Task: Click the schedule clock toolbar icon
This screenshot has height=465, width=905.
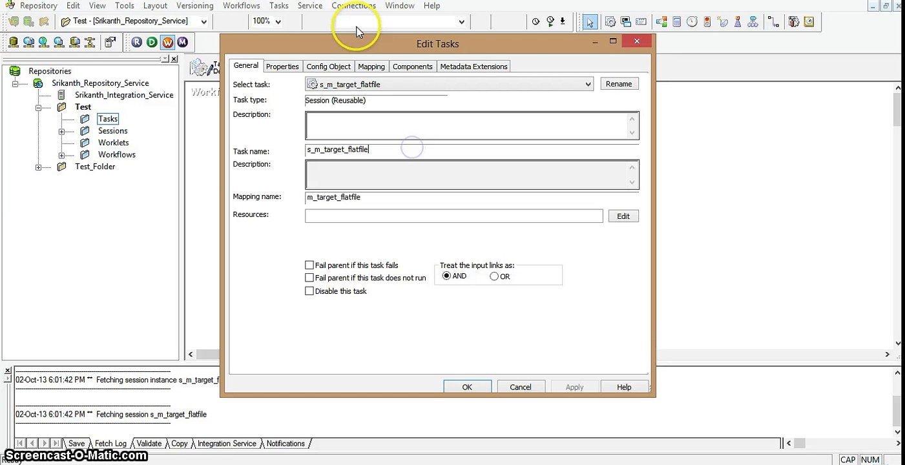Action: coord(536,21)
